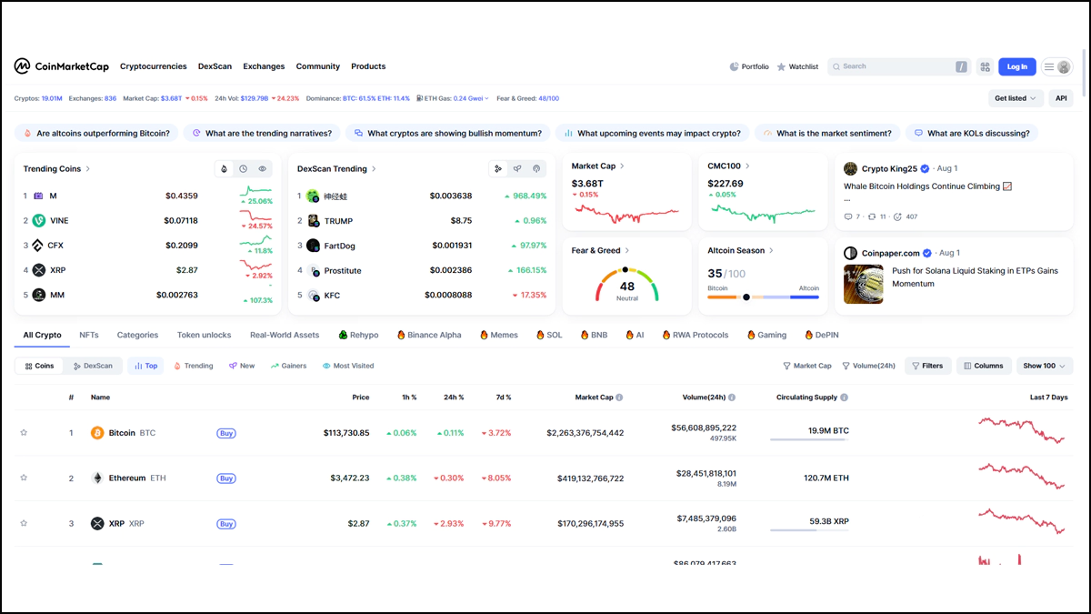Open the Portfolio pie-chart link
The height and width of the screenshot is (614, 1091).
click(749, 66)
